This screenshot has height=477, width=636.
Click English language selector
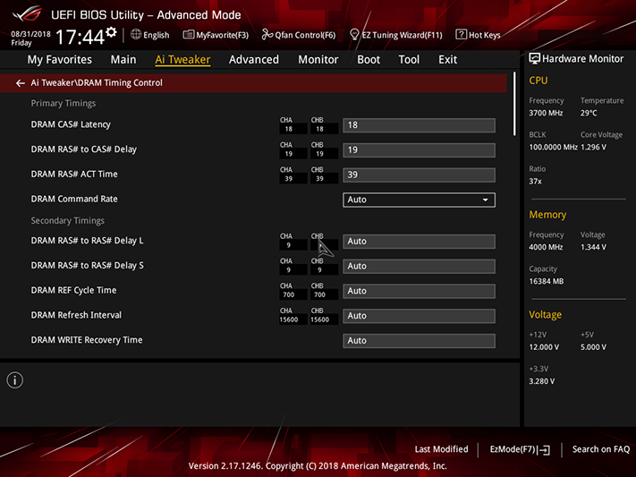point(150,35)
